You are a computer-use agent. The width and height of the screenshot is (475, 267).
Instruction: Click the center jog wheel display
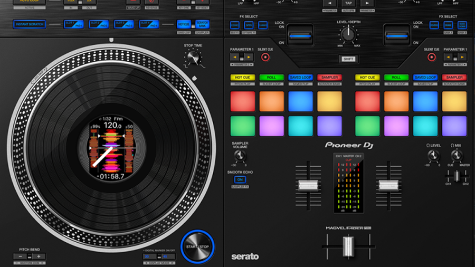[x=112, y=148]
